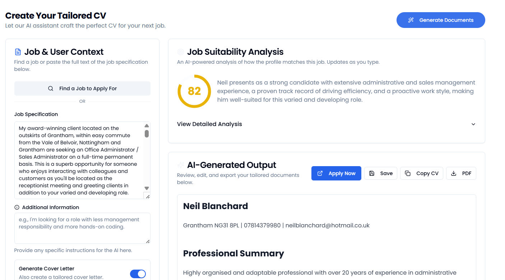Click the download icon on the PDF button
The width and height of the screenshot is (505, 280).
point(453,173)
